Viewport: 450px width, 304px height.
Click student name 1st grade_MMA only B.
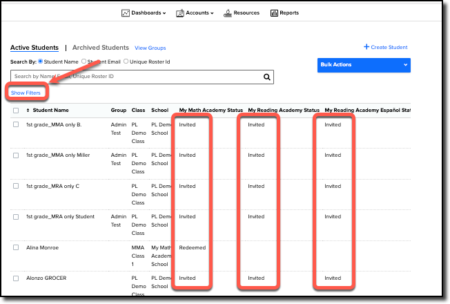(54, 124)
